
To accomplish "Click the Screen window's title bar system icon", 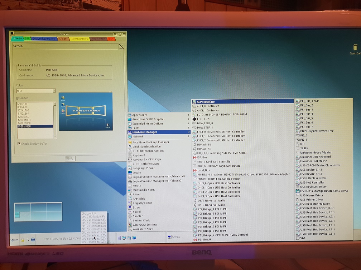I will (x=12, y=34).
